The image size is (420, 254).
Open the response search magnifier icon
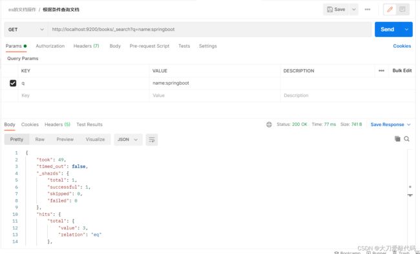[x=406, y=139]
